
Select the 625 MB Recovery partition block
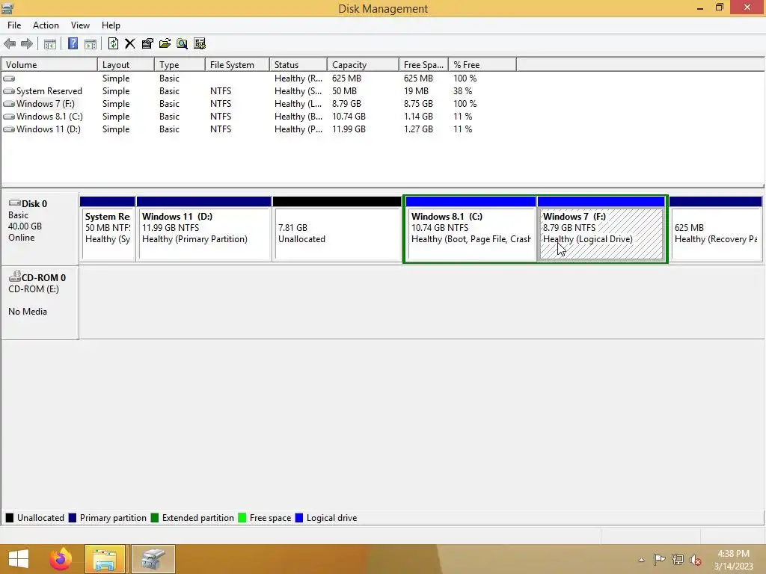point(716,229)
